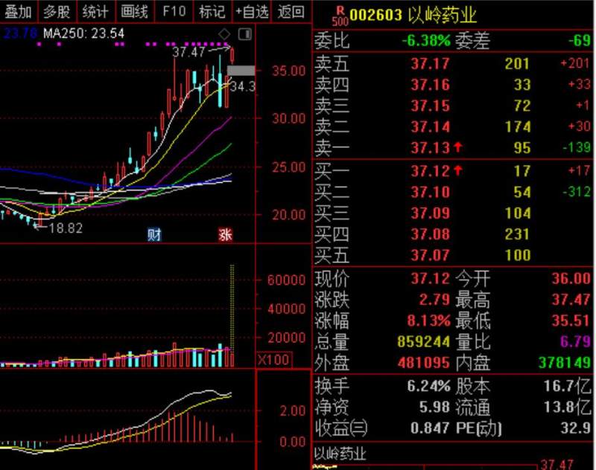Click the 现价 value 37.12
Image resolution: width=596 pixels, height=470 pixels.
(x=431, y=279)
